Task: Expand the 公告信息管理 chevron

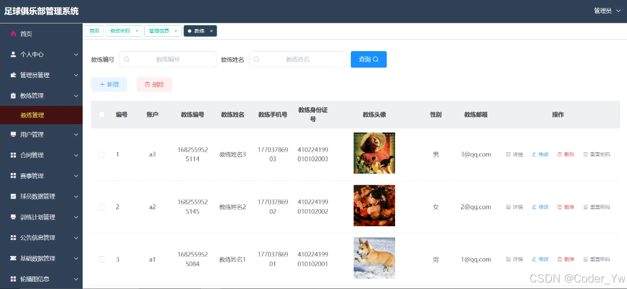Action: 76,237
